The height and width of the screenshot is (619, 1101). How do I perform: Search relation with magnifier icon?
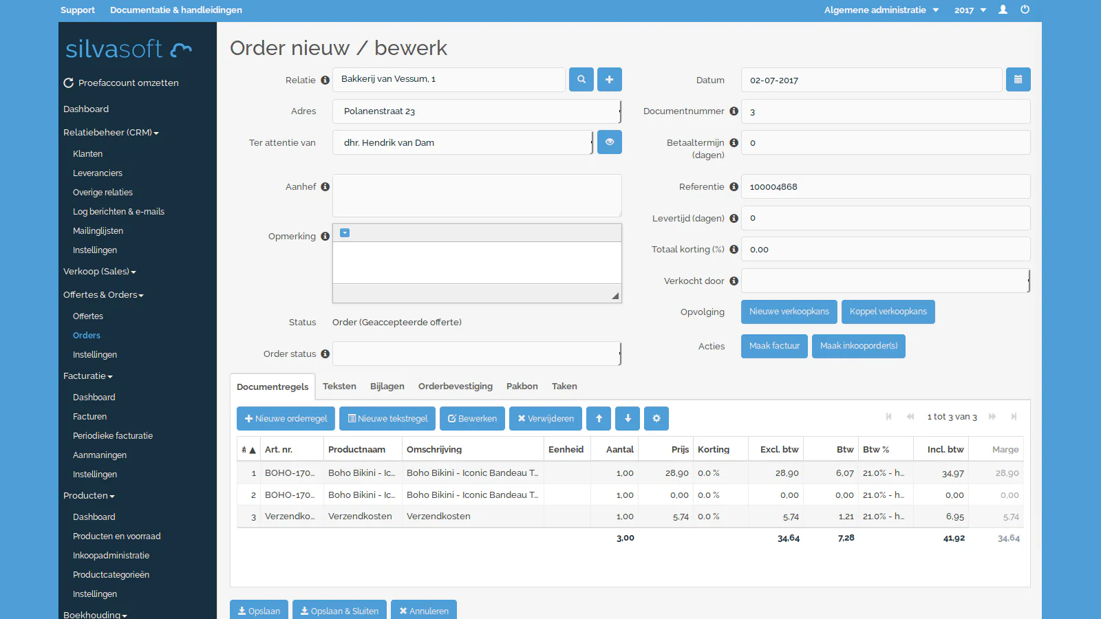[581, 80]
